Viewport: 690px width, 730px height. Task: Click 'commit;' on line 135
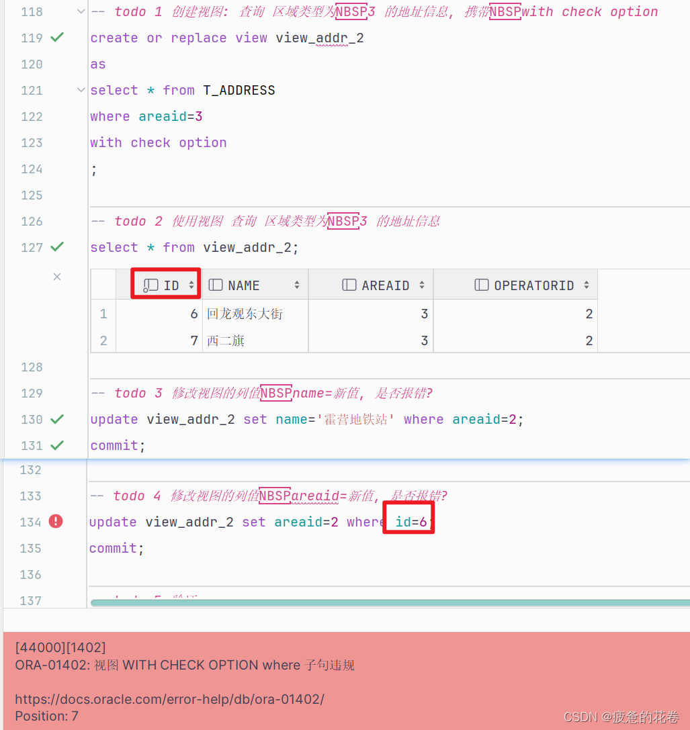click(116, 548)
